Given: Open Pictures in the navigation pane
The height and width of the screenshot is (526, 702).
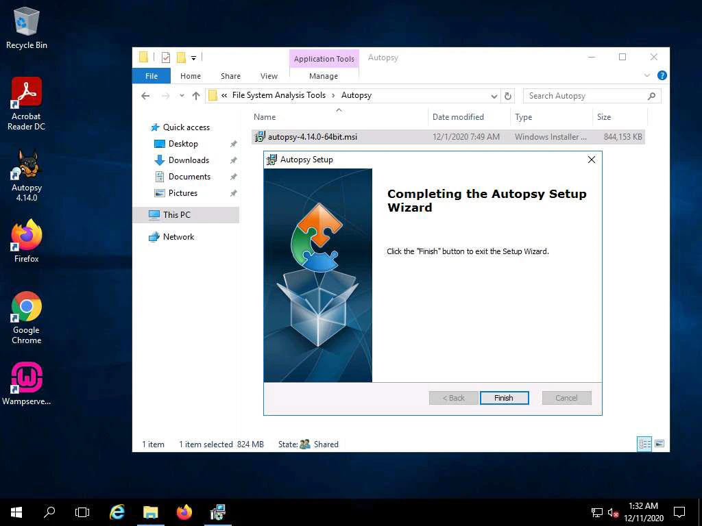Looking at the screenshot, I should pos(182,193).
